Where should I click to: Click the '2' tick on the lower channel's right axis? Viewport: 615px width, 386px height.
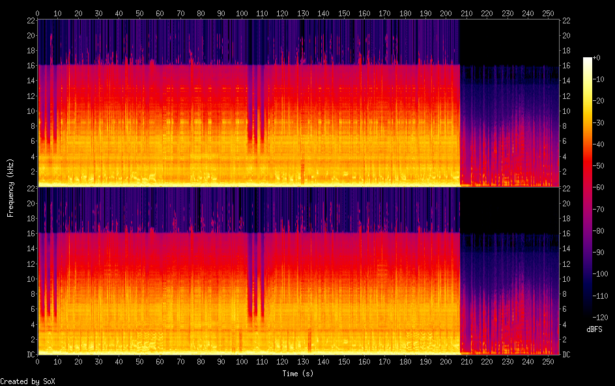564,339
